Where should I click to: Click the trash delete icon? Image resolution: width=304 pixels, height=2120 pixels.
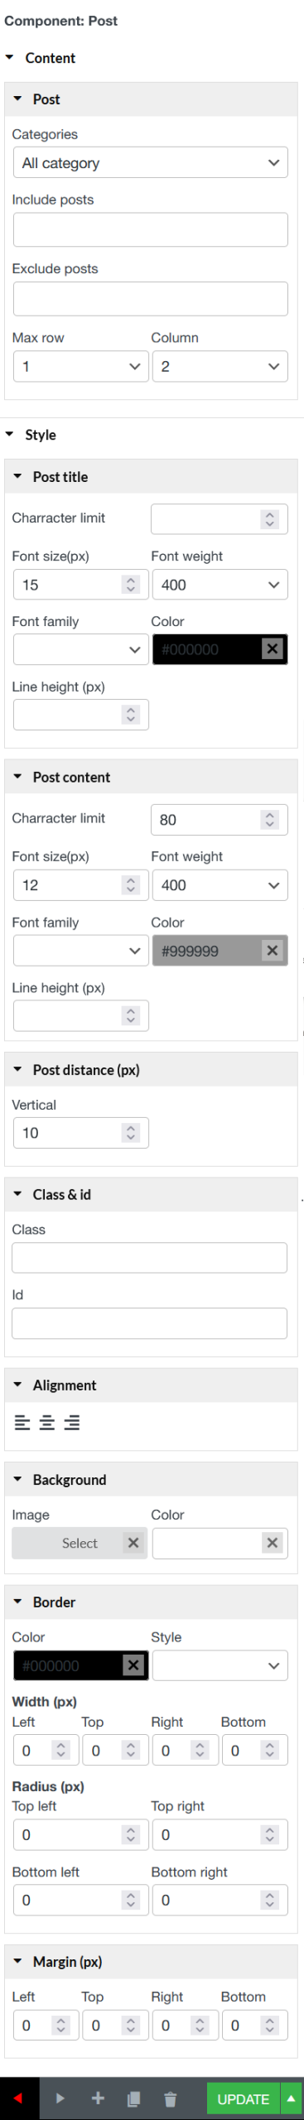coord(171,2098)
